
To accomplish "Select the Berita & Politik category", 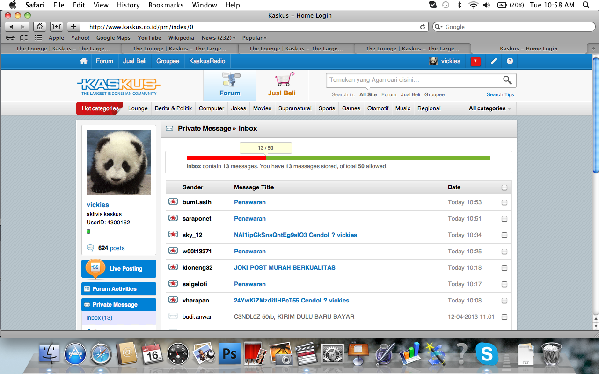I will click(173, 108).
